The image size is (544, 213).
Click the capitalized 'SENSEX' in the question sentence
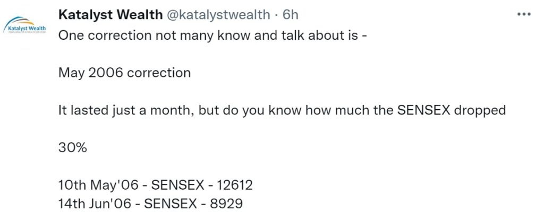[423, 111]
